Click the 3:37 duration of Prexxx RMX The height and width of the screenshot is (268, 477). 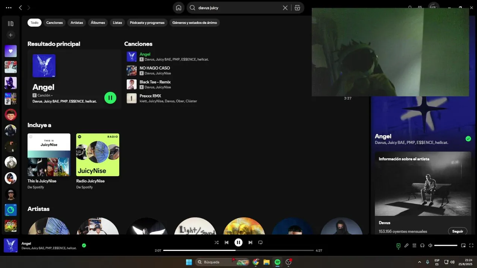[348, 98]
